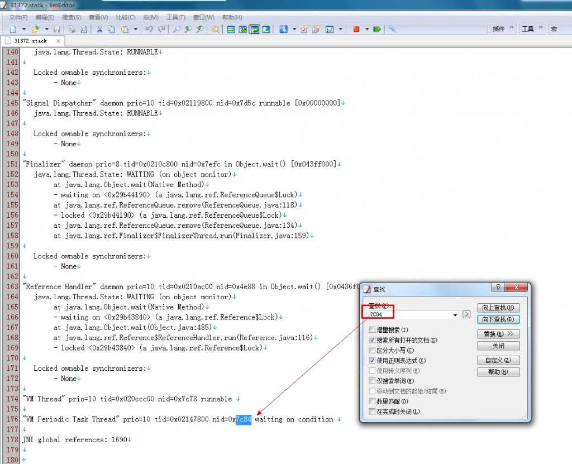Open the 比较(C) menu

pos(126,17)
